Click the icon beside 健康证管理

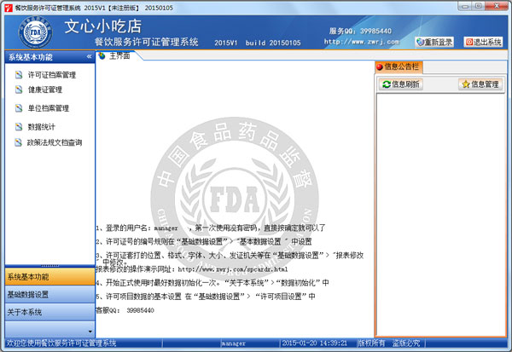pos(19,89)
